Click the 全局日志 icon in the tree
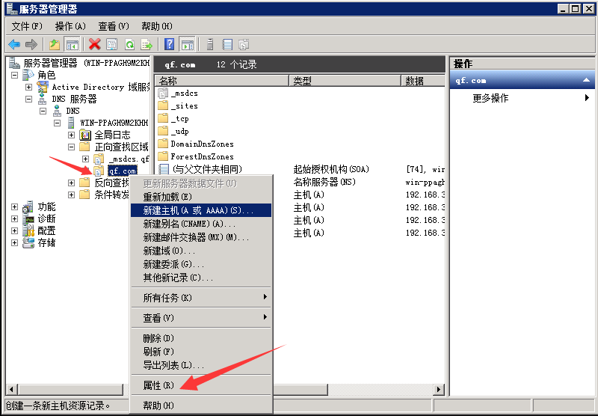 click(x=85, y=135)
